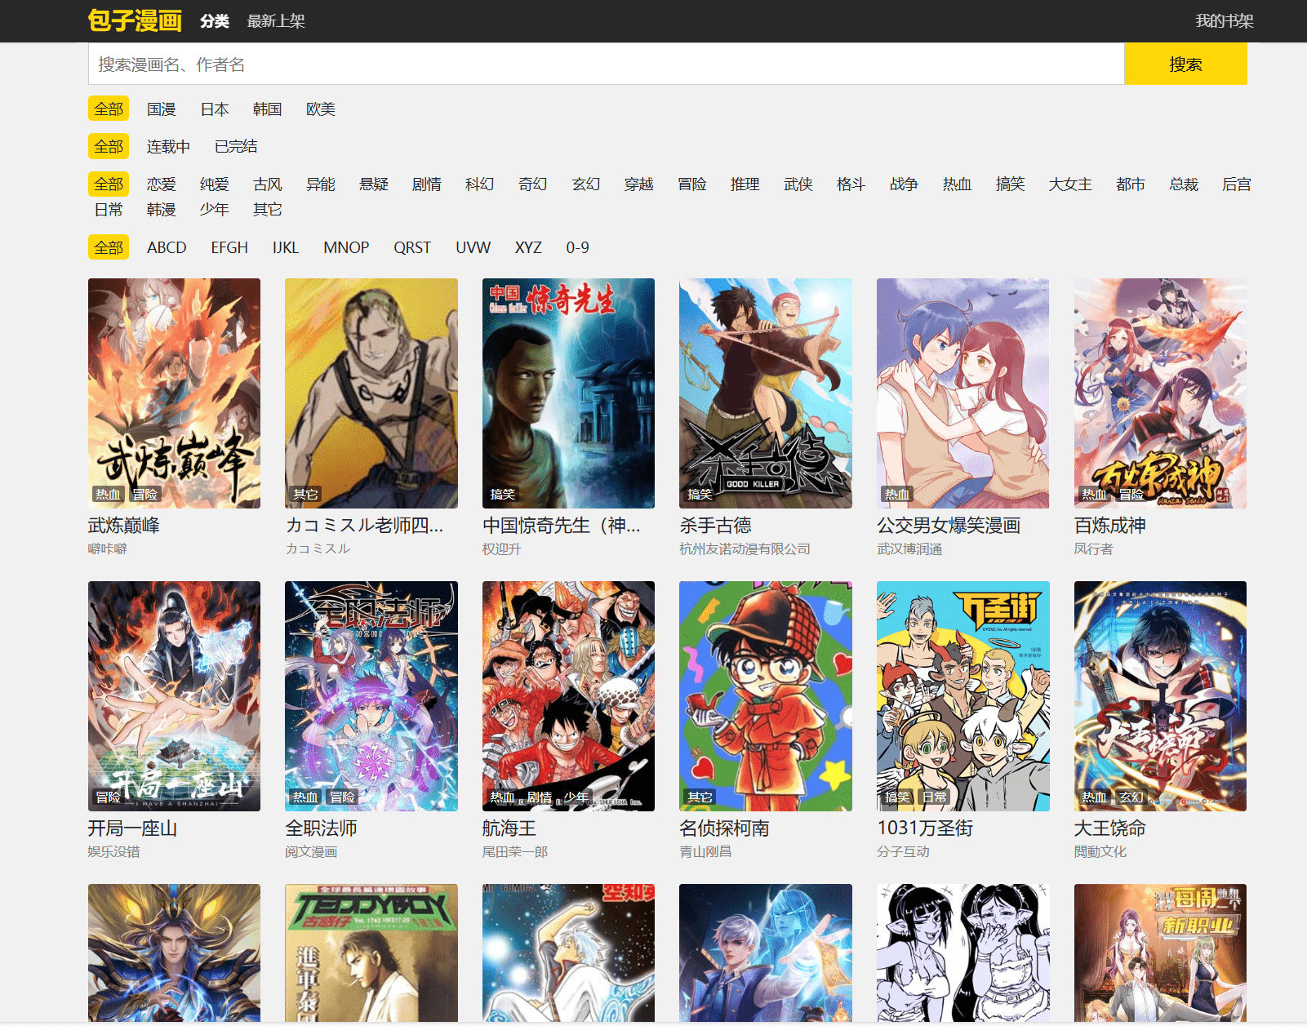Open the TEDDYBOY cover thumbnail
Screen dimensions: 1307x1026
tap(371, 953)
